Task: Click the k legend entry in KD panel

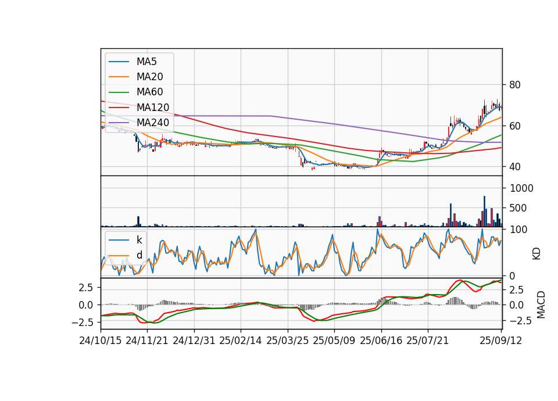Action: [139, 240]
